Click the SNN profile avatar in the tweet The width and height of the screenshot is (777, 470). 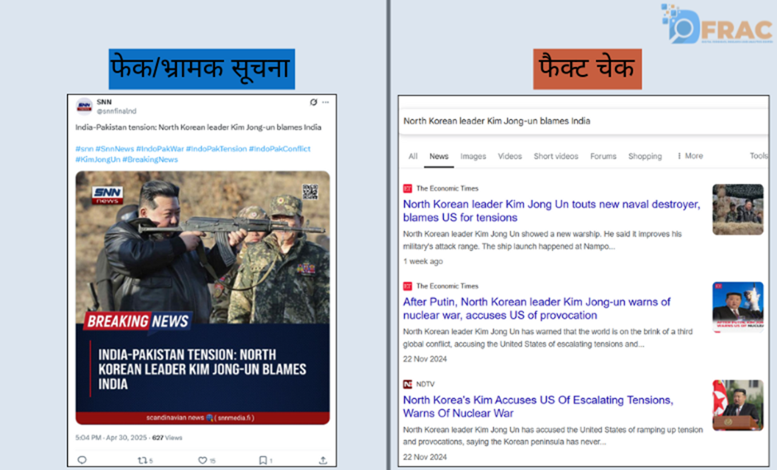tap(84, 106)
